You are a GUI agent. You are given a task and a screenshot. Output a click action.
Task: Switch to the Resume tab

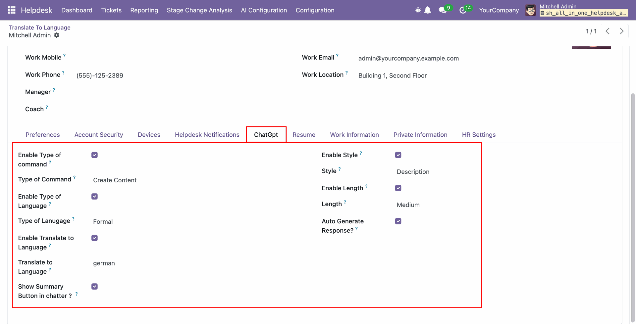pyautogui.click(x=304, y=135)
